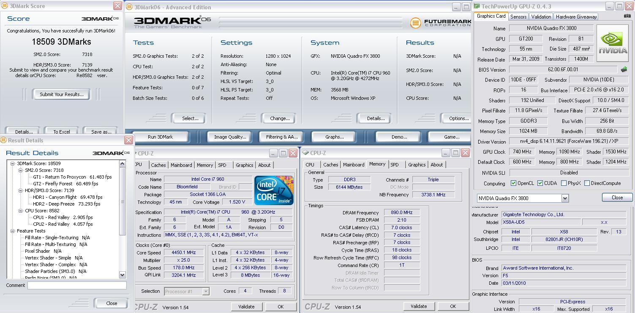The height and width of the screenshot is (313, 635).
Task: Open the NVIDIA Quadro FX 3800 GPU dropdown
Action: [565, 198]
